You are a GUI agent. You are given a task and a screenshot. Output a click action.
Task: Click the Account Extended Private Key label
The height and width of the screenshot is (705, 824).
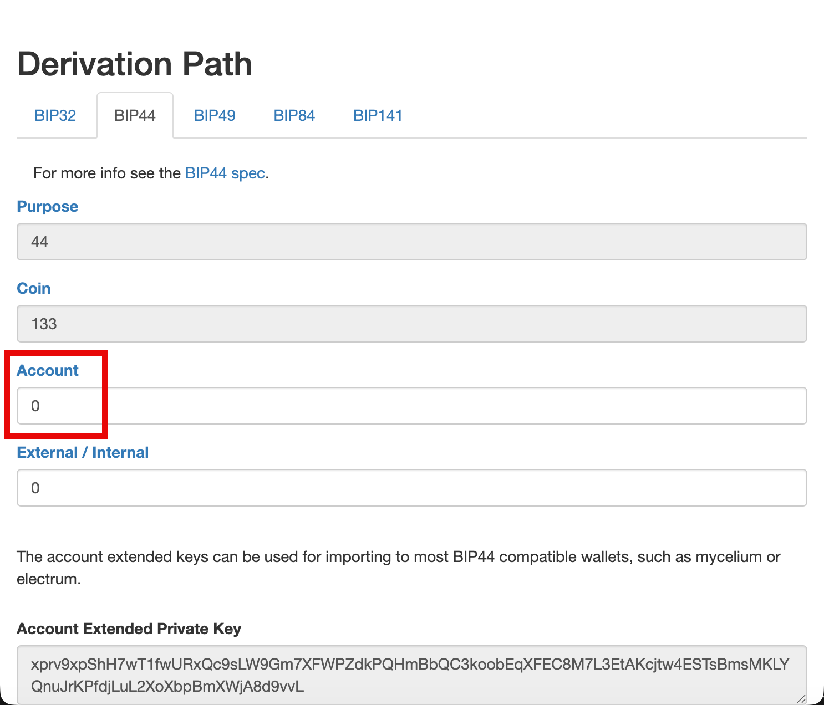click(129, 629)
